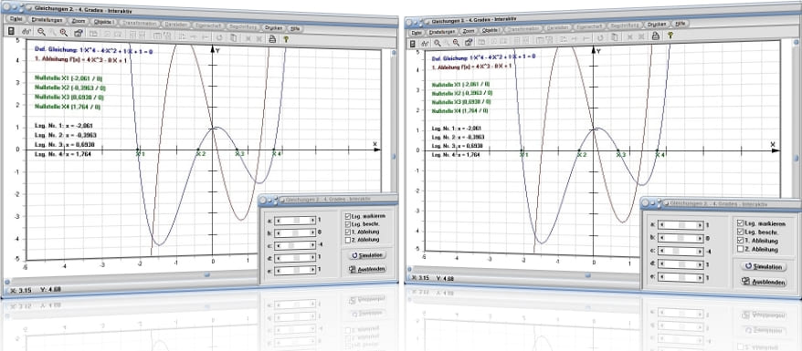
Task: Increase coefficient a with right arrow, left panel
Action: tap(312, 220)
